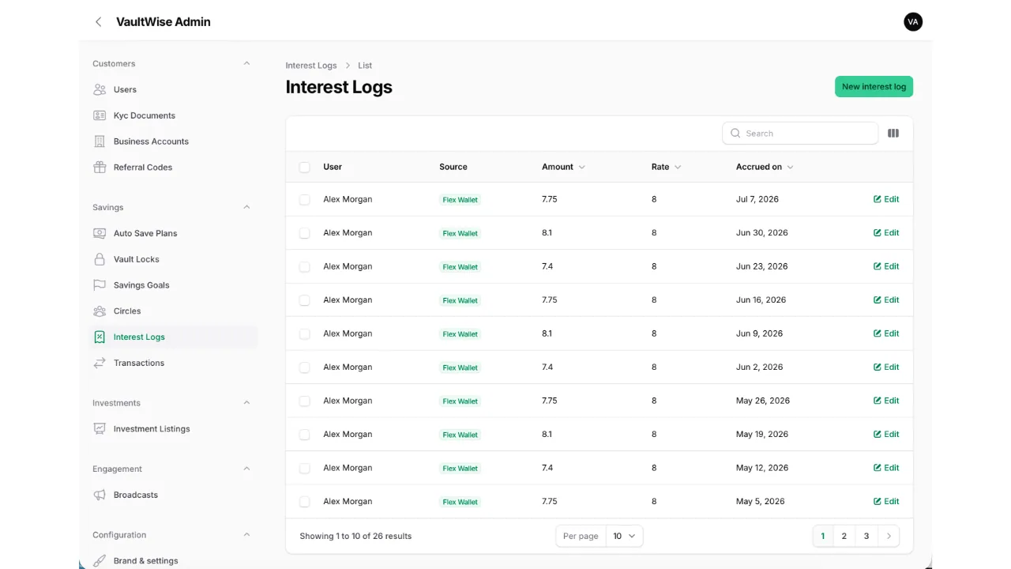Open the VA user avatar menu
This screenshot has height=569, width=1011.
pyautogui.click(x=913, y=22)
